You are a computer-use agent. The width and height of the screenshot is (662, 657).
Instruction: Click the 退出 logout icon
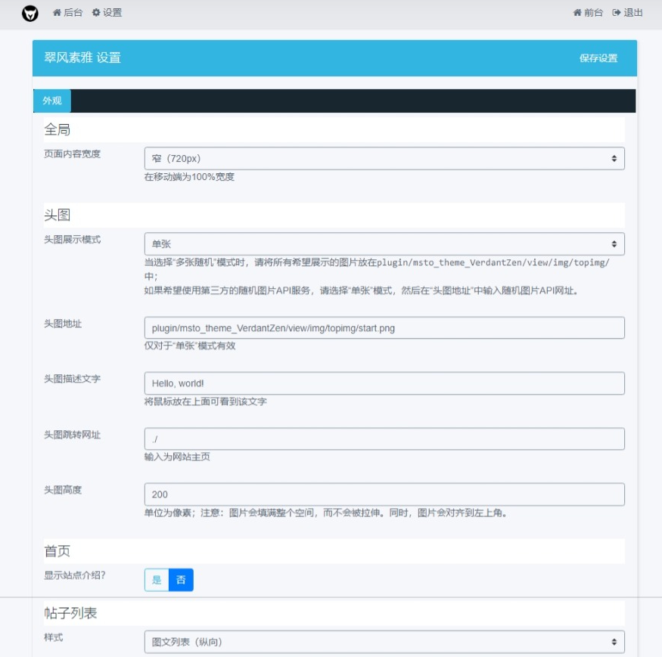click(x=614, y=13)
